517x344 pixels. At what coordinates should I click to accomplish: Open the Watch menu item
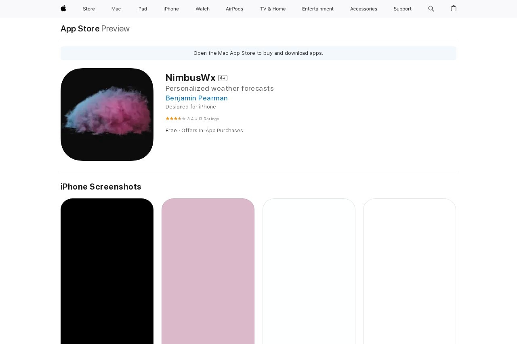click(202, 9)
